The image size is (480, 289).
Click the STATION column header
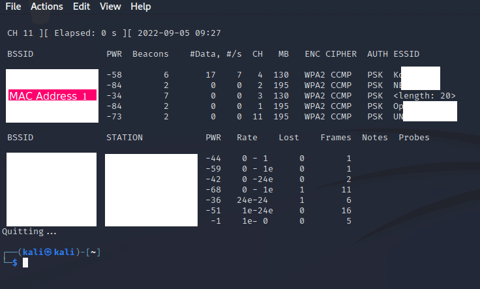tap(125, 138)
